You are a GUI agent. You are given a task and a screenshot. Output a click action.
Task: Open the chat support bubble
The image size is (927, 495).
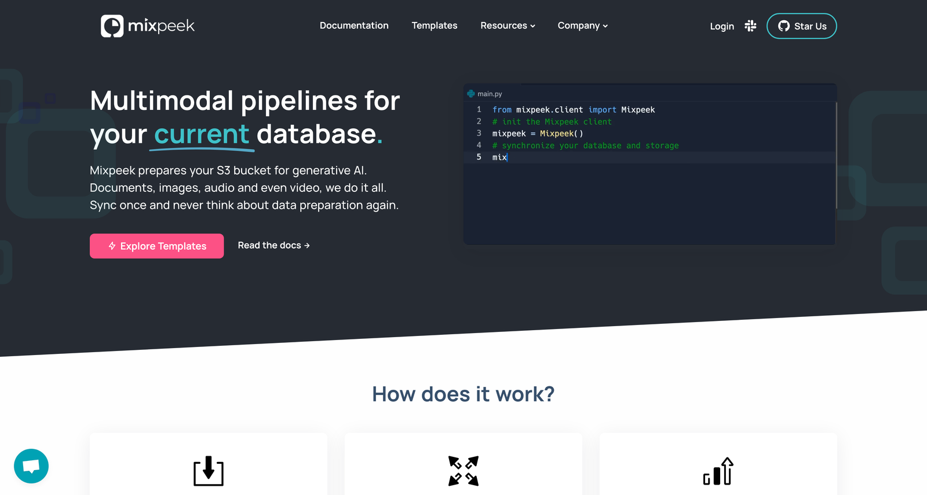click(31, 466)
